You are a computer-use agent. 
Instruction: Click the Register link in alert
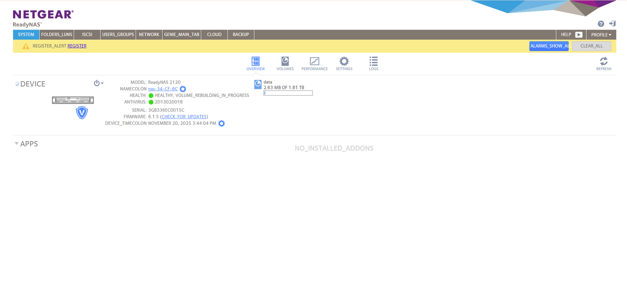(77, 46)
